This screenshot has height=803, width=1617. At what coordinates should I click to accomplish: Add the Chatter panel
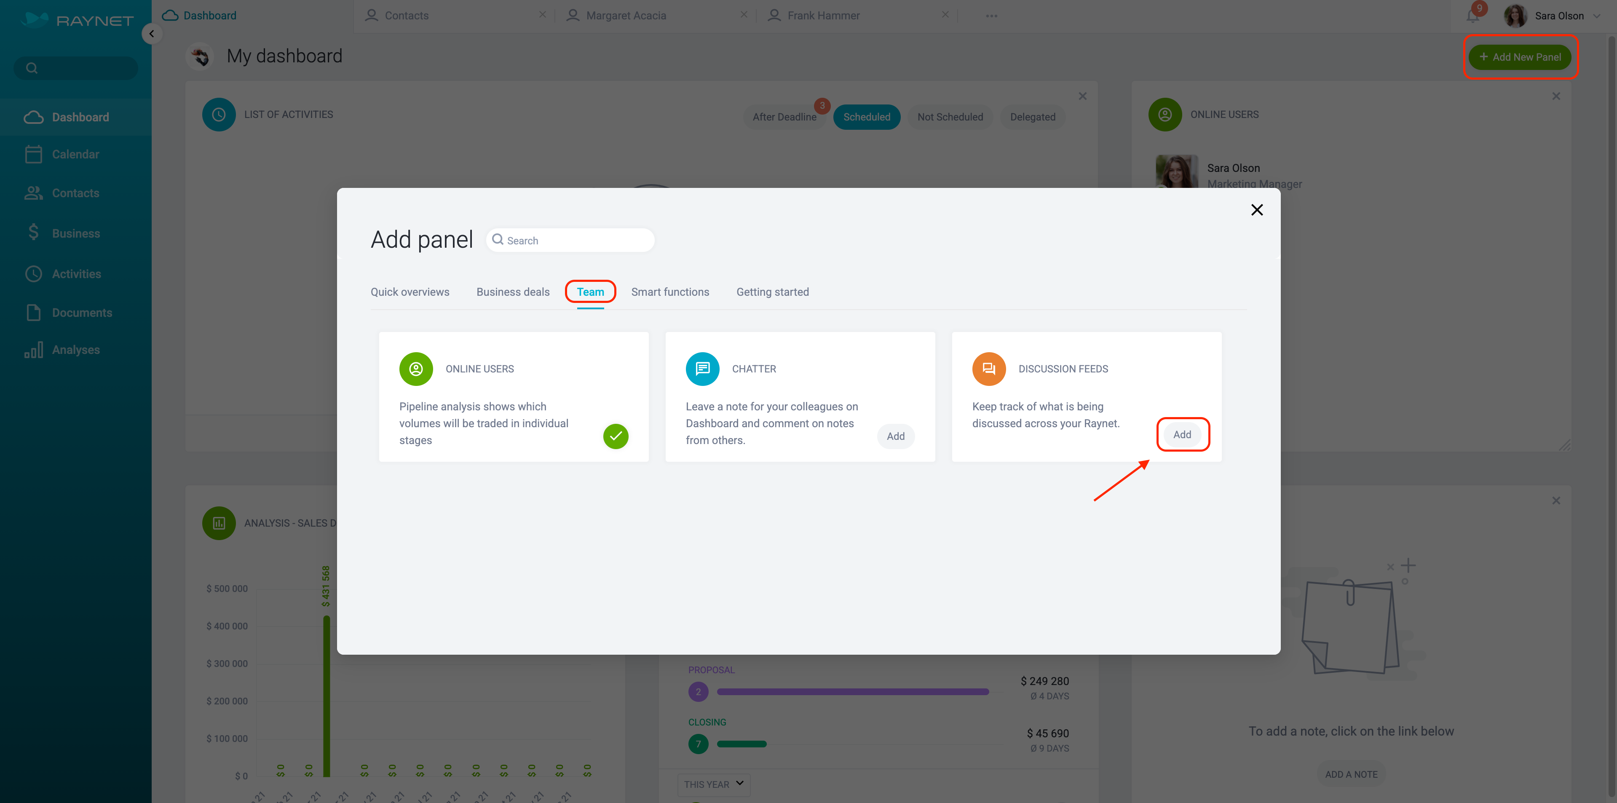pos(896,436)
